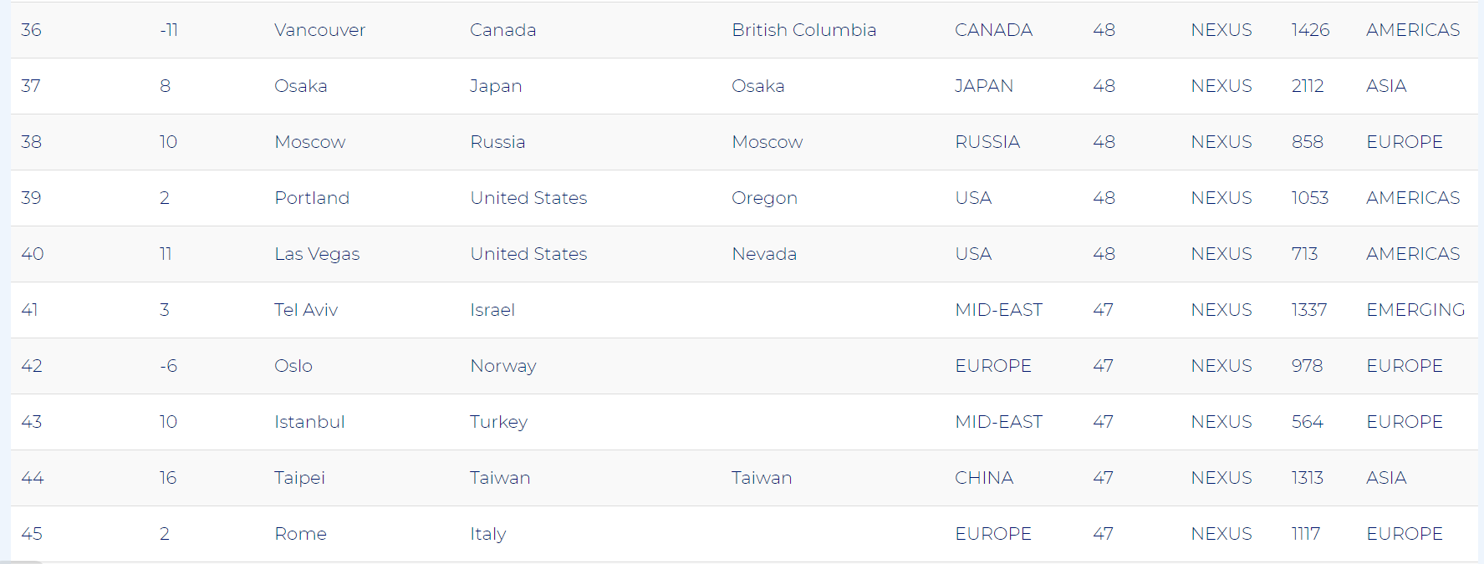
Task: Click the Oregon state cell
Action: (x=764, y=198)
